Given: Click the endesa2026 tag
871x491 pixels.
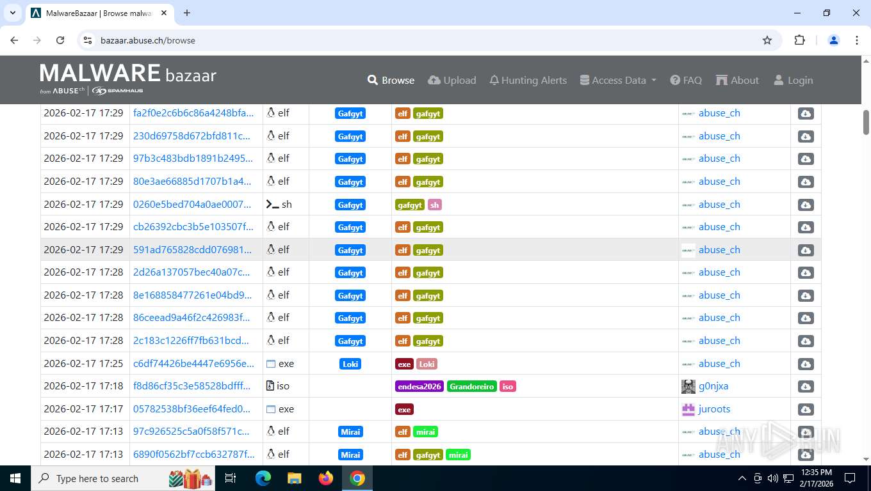Looking at the screenshot, I should click(419, 386).
